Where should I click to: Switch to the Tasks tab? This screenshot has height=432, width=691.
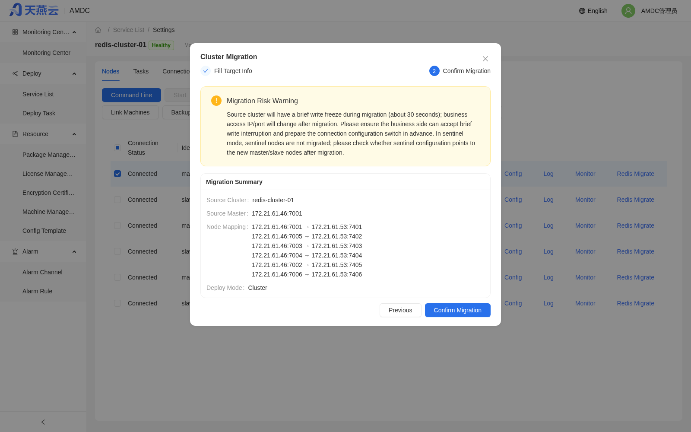pyautogui.click(x=141, y=71)
